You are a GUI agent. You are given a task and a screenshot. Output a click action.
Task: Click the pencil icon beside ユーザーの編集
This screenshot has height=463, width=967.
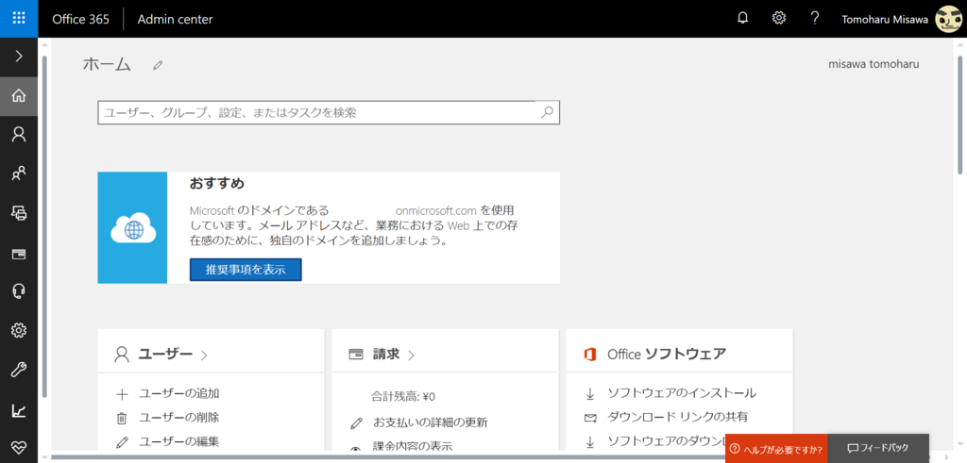(122, 441)
